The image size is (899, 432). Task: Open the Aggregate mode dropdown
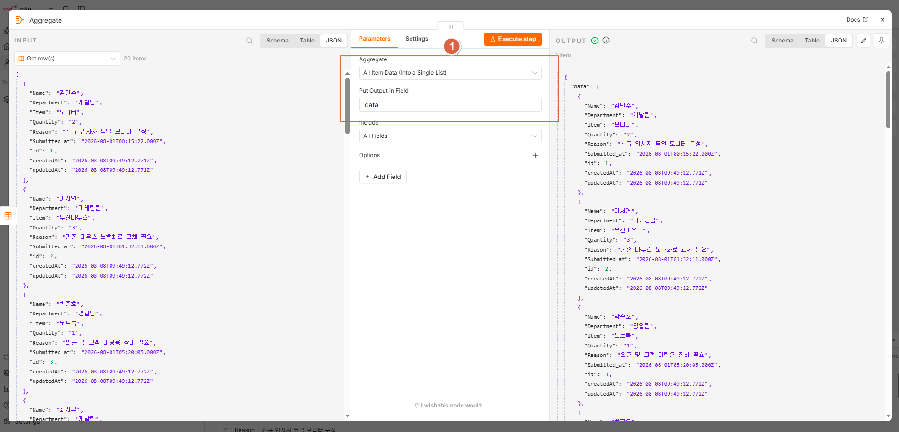450,73
